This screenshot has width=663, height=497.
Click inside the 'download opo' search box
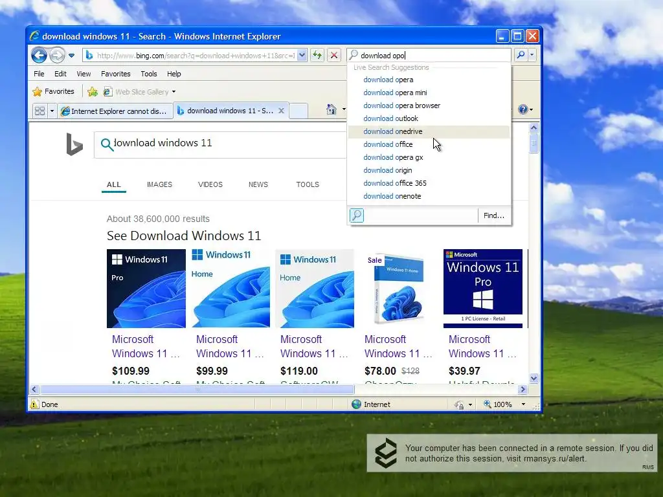click(x=429, y=56)
